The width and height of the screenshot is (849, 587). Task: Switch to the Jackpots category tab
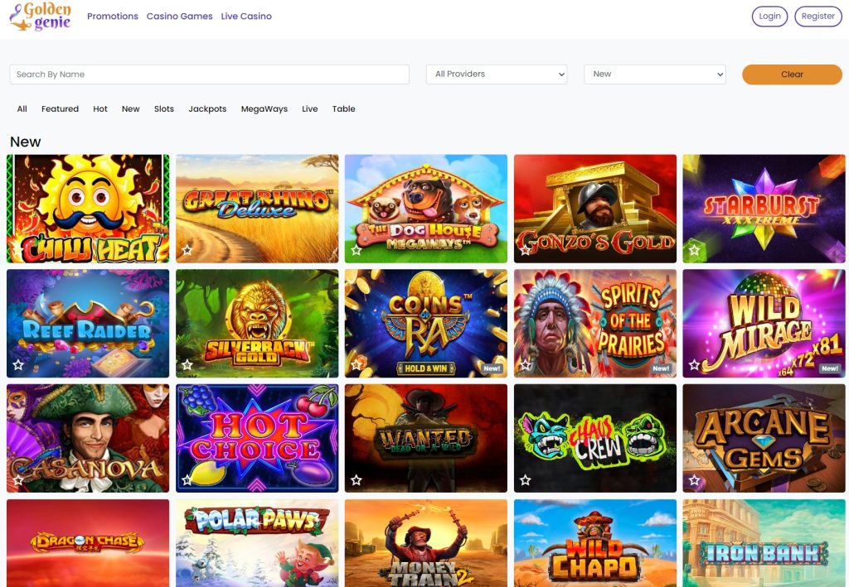click(207, 109)
